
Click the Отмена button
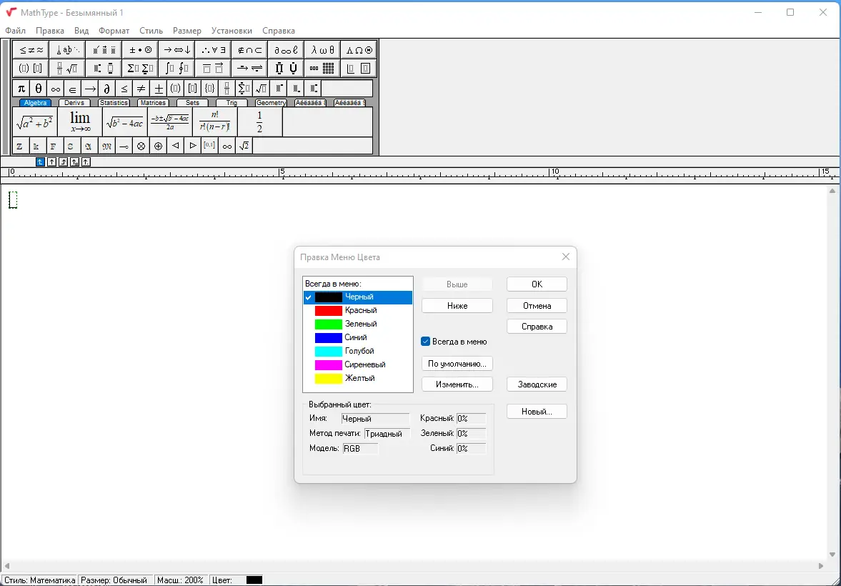tap(537, 306)
